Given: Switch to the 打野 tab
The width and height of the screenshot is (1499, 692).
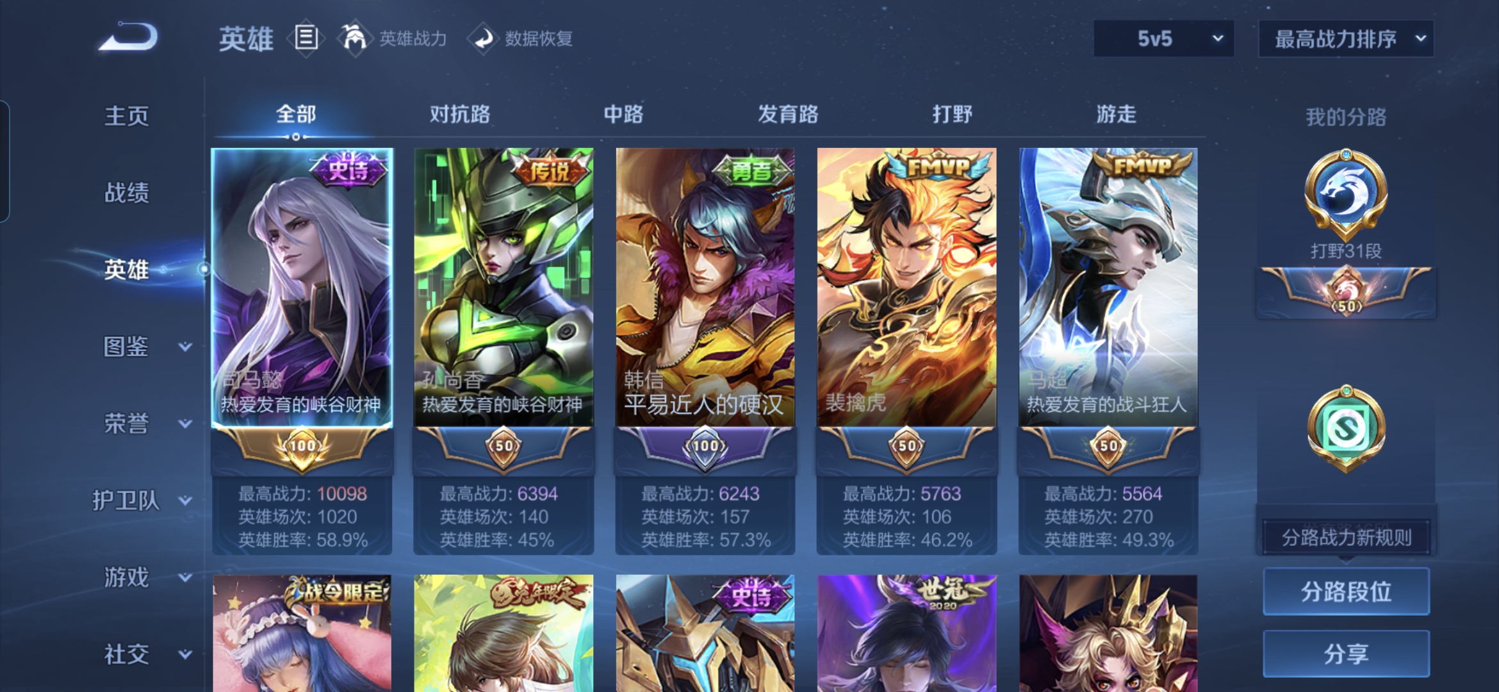Looking at the screenshot, I should [952, 114].
